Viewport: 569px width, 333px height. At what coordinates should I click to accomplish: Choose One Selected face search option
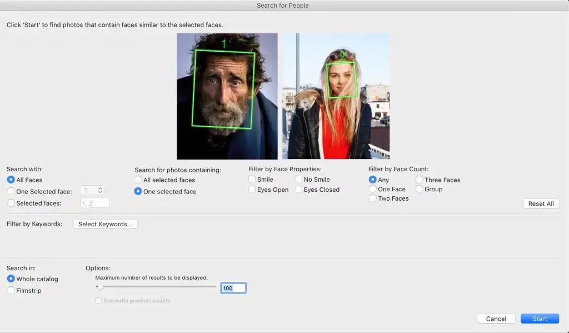click(x=11, y=192)
